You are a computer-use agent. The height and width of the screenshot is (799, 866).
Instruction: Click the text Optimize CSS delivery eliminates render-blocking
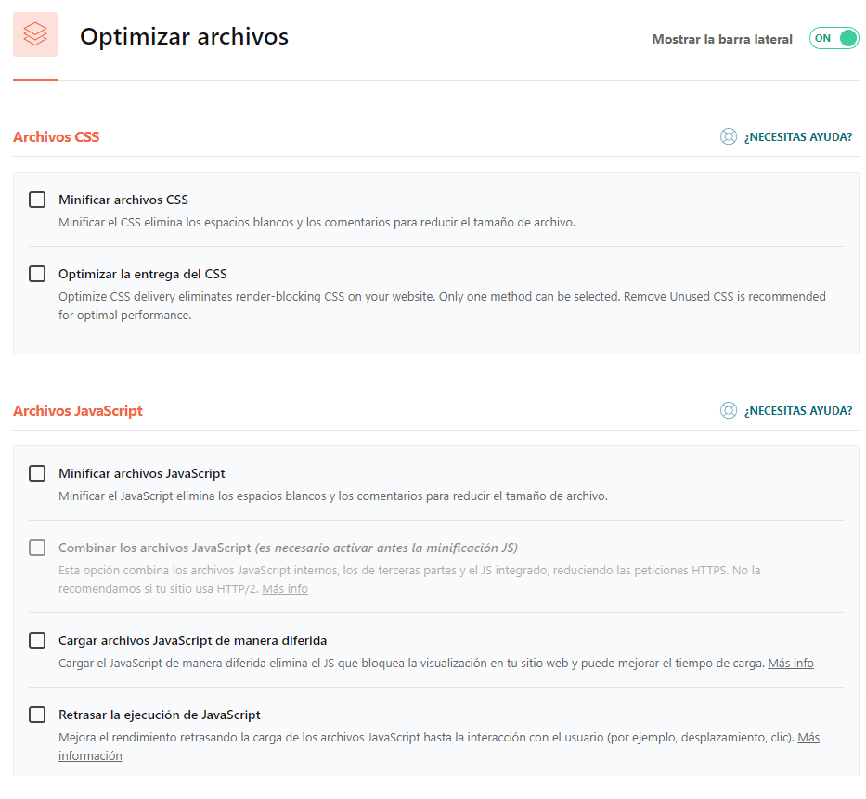point(442,305)
